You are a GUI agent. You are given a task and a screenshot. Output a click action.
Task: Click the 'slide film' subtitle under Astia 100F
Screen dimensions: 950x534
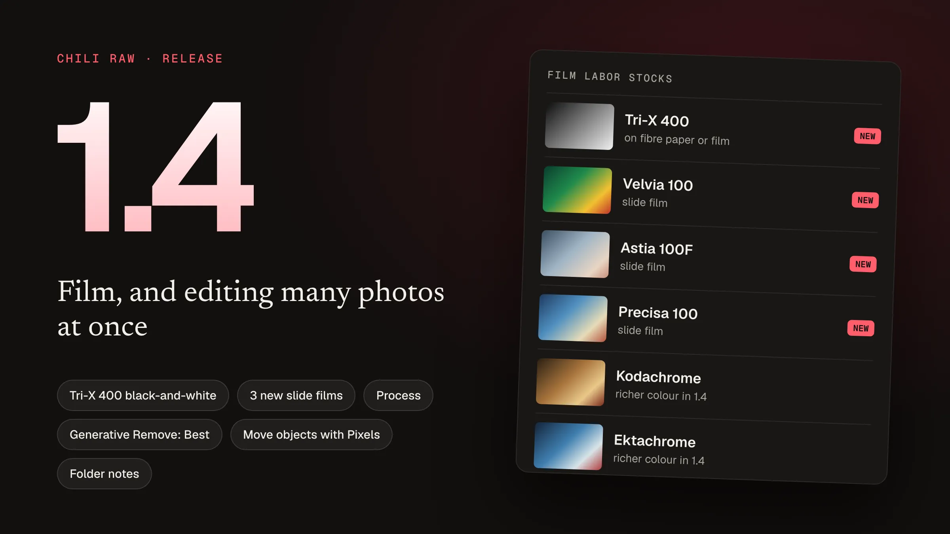(x=642, y=267)
